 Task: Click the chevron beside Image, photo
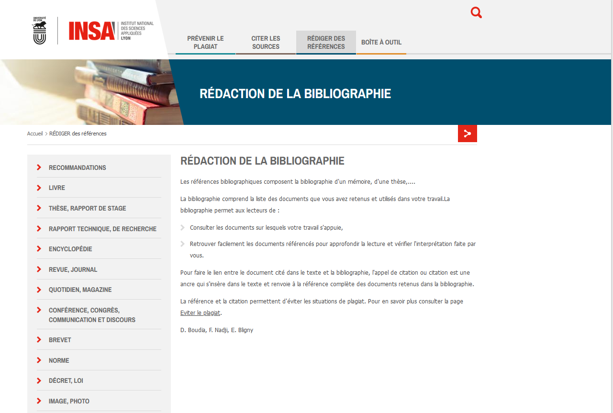click(x=39, y=401)
